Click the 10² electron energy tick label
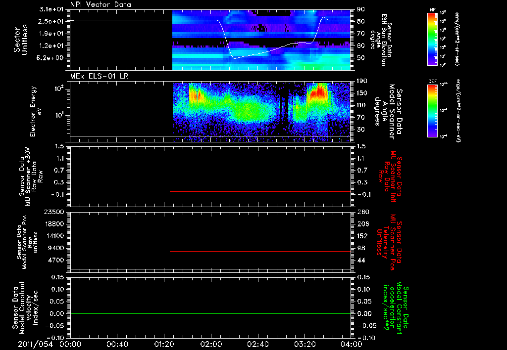 59,89
